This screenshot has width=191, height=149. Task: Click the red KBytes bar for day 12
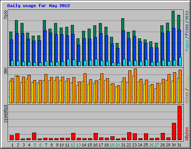(x=73, y=137)
